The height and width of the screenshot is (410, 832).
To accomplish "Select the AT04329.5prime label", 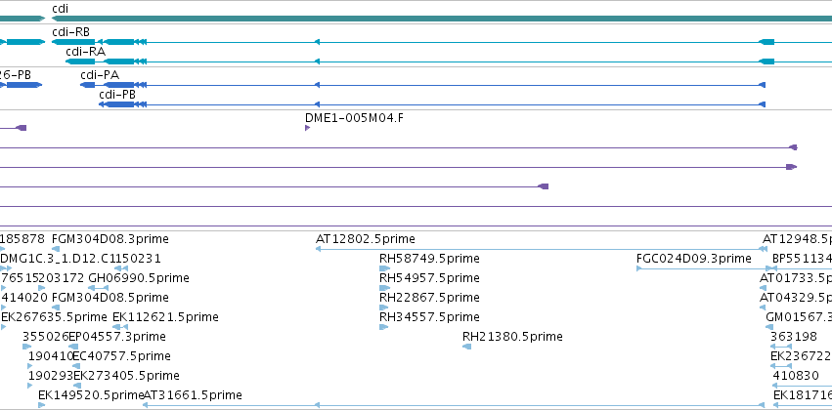I will pyautogui.click(x=796, y=298).
